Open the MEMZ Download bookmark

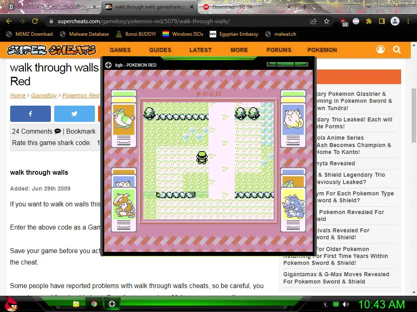(x=29, y=34)
